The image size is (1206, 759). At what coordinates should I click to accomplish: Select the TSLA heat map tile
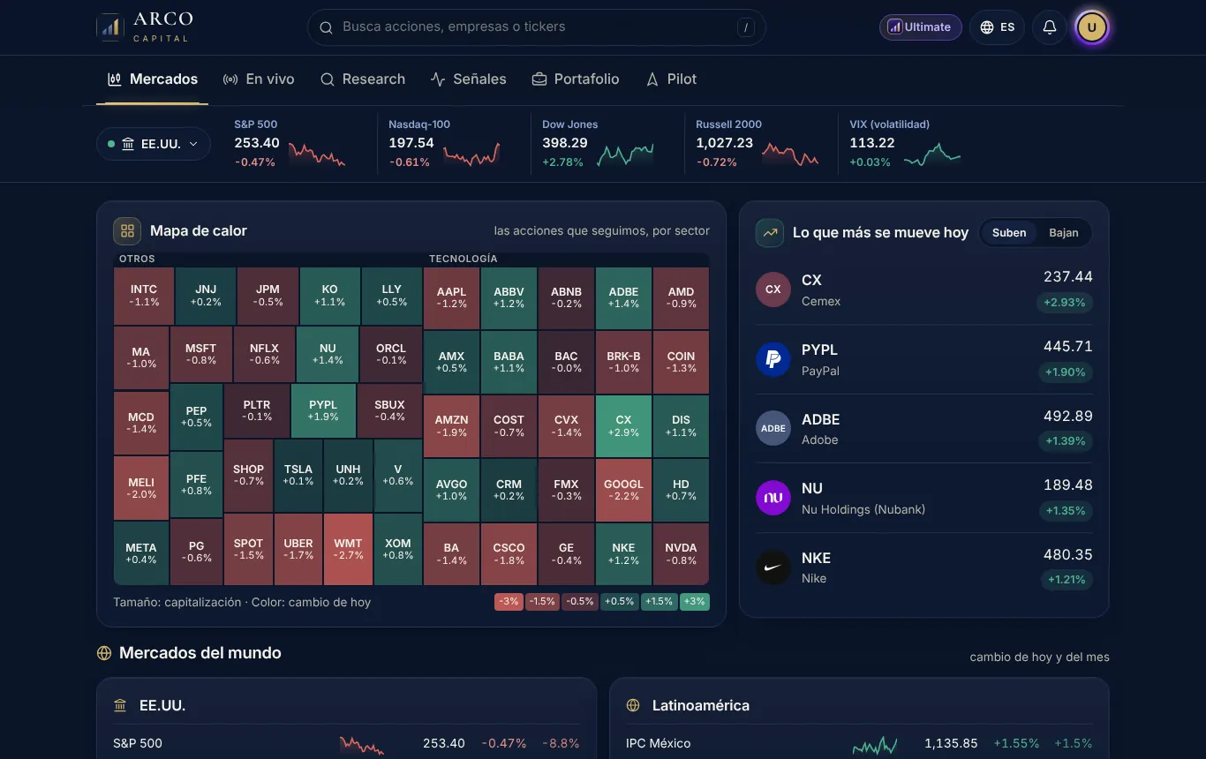coord(298,475)
